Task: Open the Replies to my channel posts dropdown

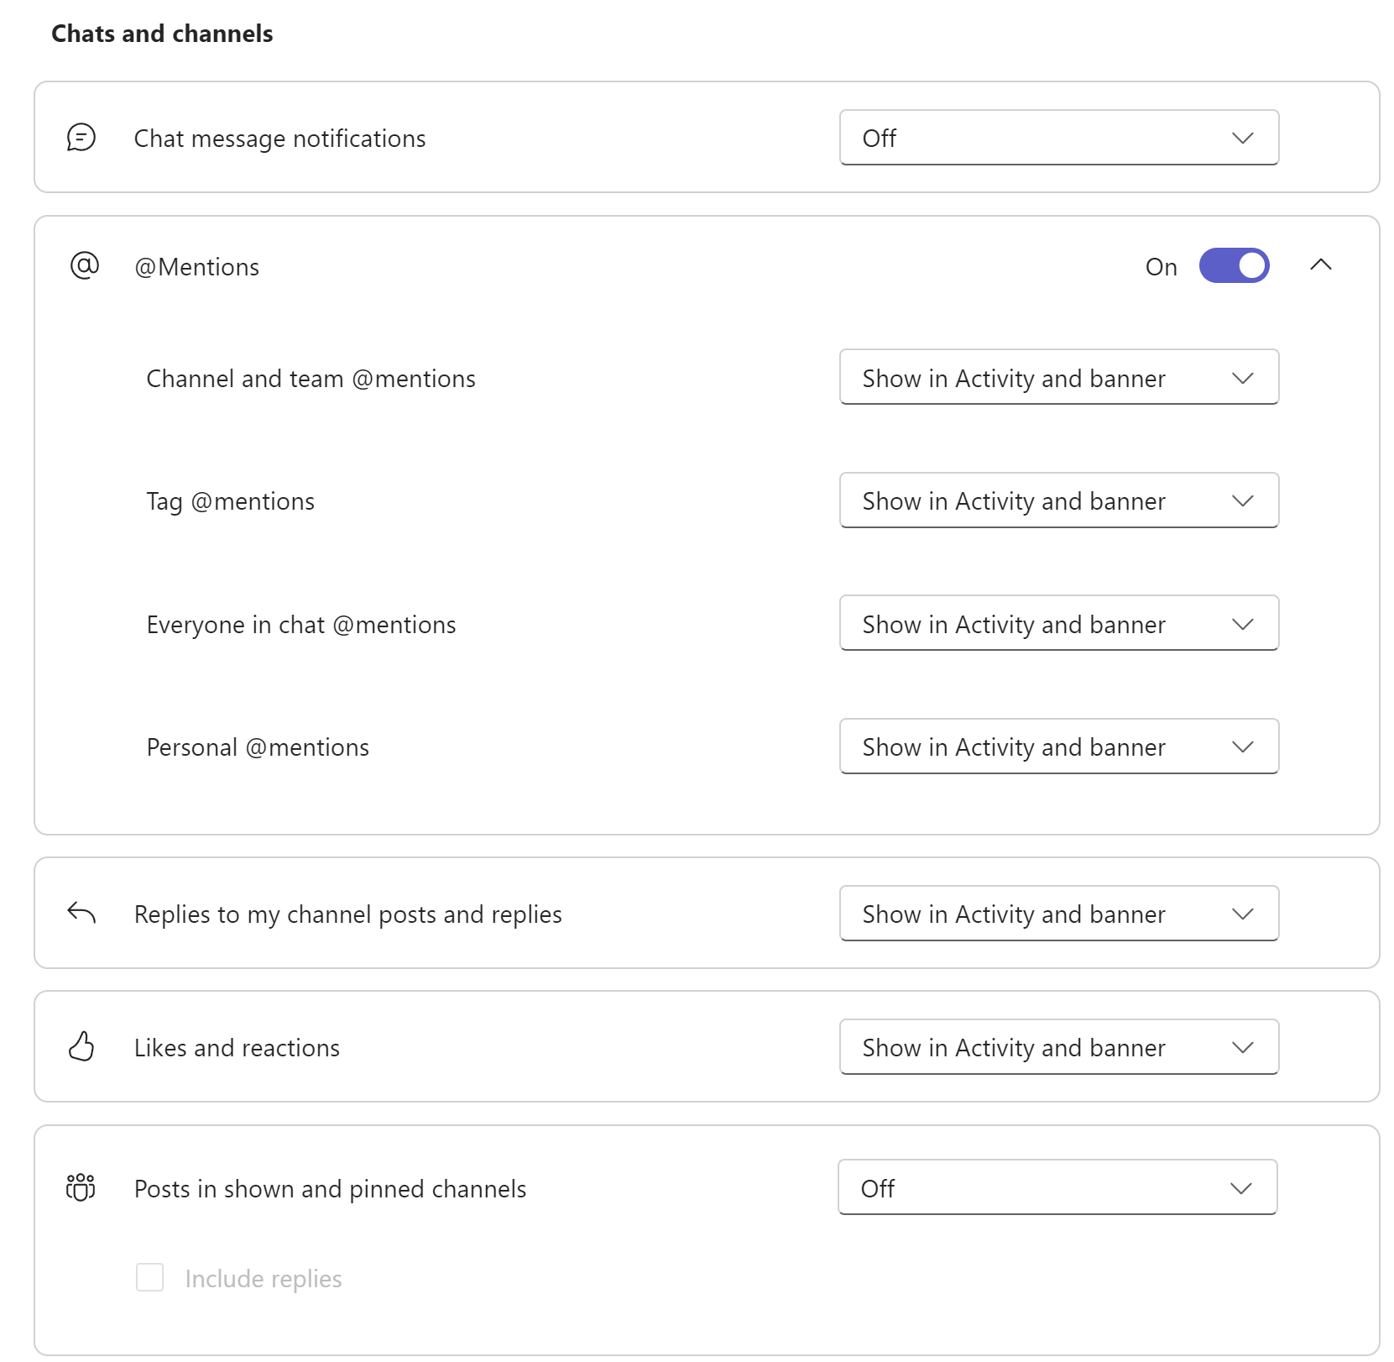Action: click(1058, 914)
